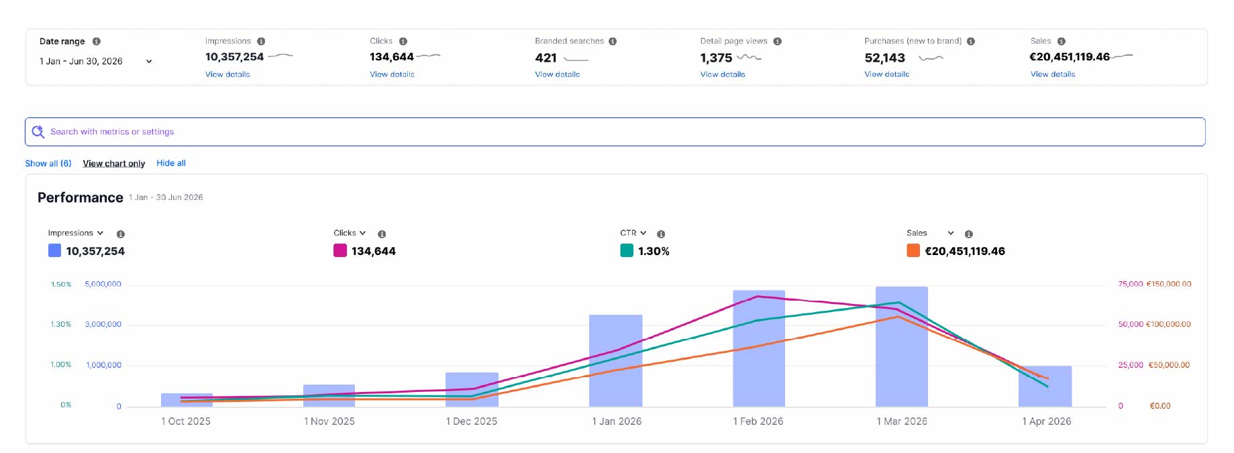Click the orange Sales color swatch

913,250
